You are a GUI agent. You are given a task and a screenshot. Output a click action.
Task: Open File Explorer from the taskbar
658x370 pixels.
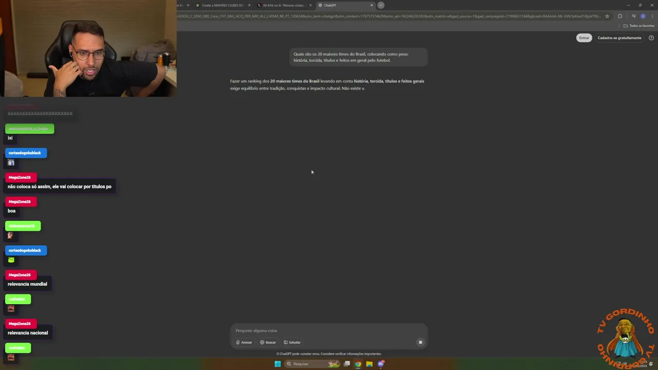pos(369,364)
